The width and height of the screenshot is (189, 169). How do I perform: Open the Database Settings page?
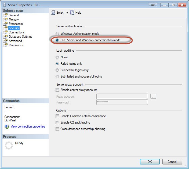click(x=20, y=37)
